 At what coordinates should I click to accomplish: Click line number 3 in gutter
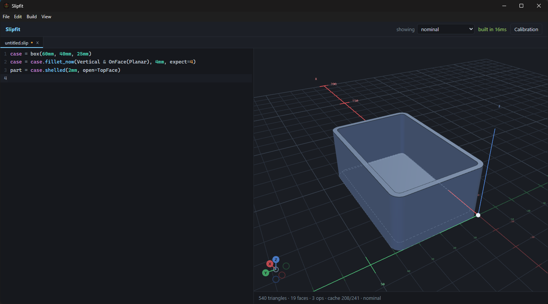5,70
